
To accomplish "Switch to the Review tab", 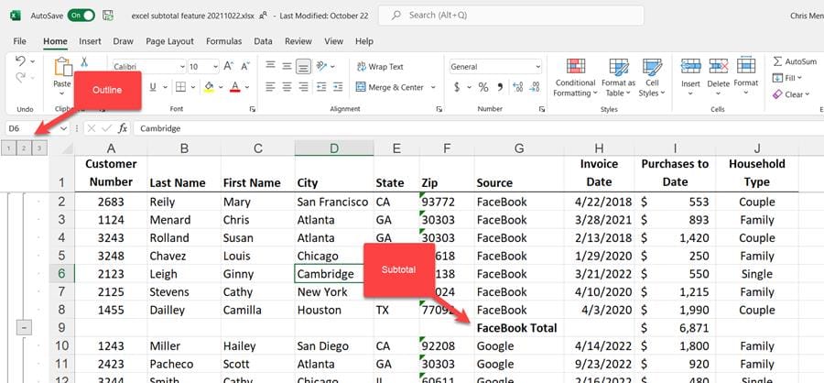I will point(298,41).
